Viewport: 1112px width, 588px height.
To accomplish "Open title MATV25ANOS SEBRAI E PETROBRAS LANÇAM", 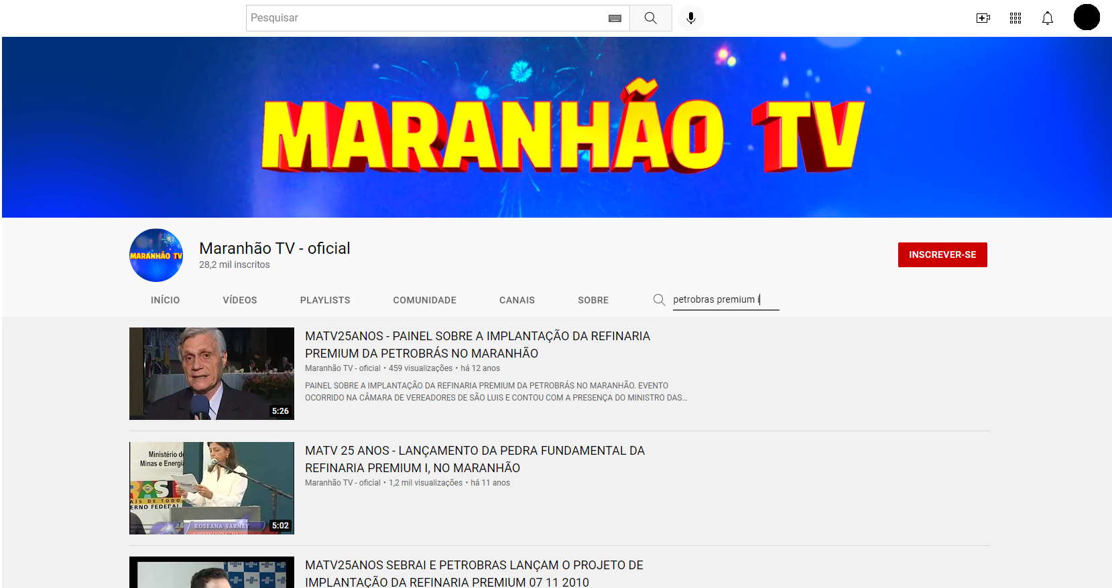I will click(x=474, y=573).
